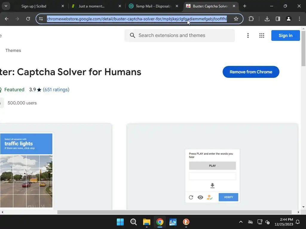Screen dimensions: 306x229
Task: Open the notifications bell icon
Action: pos(298,222)
